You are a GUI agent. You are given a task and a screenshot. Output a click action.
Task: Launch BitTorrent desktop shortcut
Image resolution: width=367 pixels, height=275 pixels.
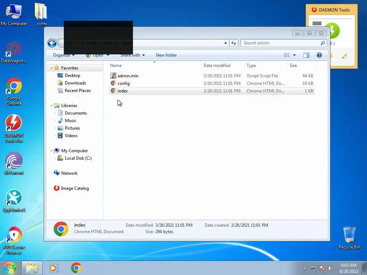pyautogui.click(x=14, y=163)
